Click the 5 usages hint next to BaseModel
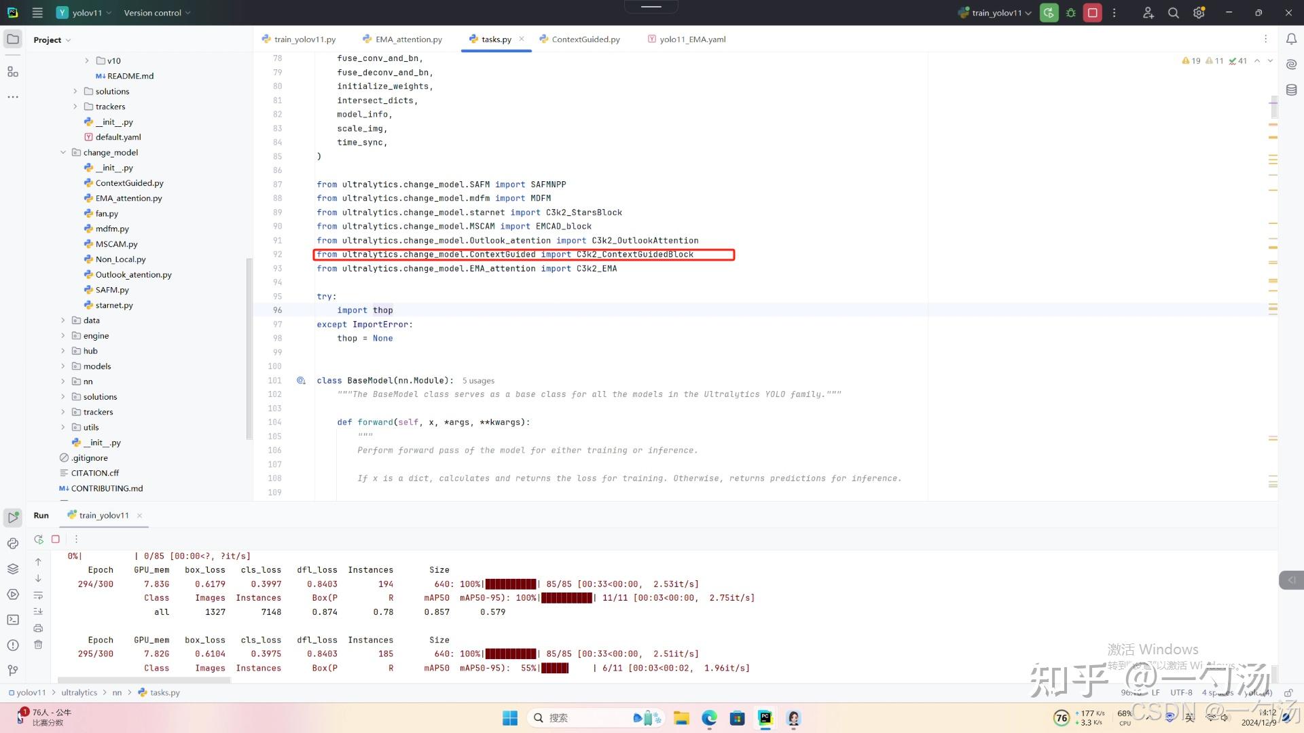 (x=478, y=381)
